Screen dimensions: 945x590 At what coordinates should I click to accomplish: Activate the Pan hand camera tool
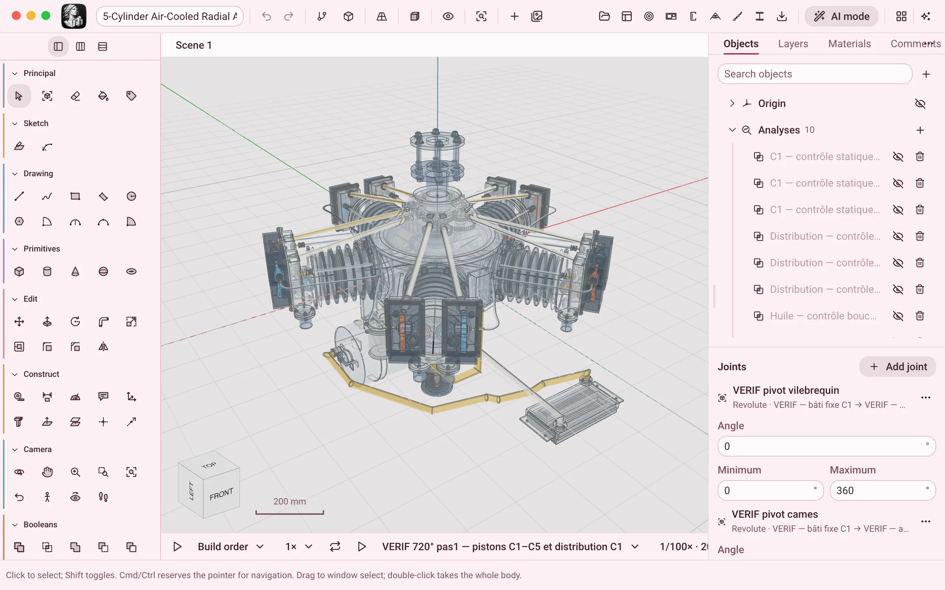pyautogui.click(x=47, y=472)
